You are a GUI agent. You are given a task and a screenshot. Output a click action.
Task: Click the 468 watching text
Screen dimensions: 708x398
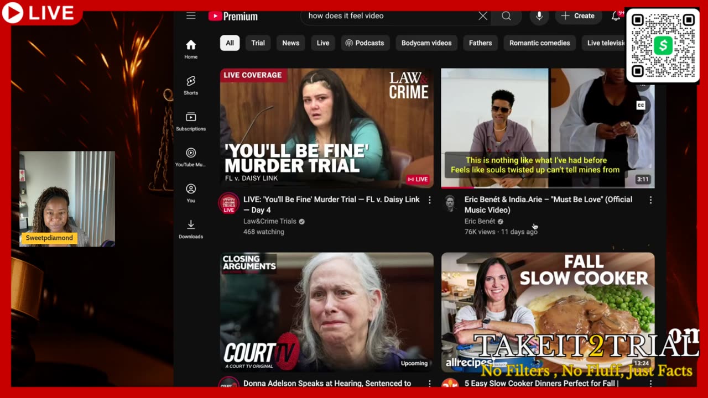coord(264,232)
